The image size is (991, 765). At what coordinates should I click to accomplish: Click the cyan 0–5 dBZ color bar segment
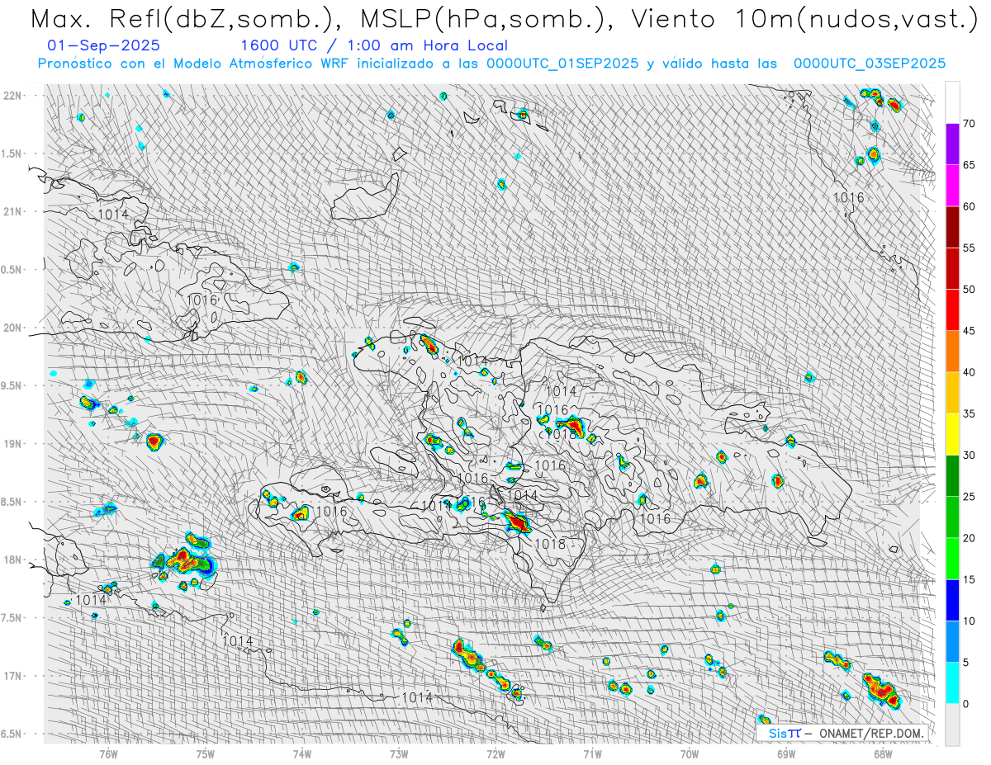coord(952,682)
